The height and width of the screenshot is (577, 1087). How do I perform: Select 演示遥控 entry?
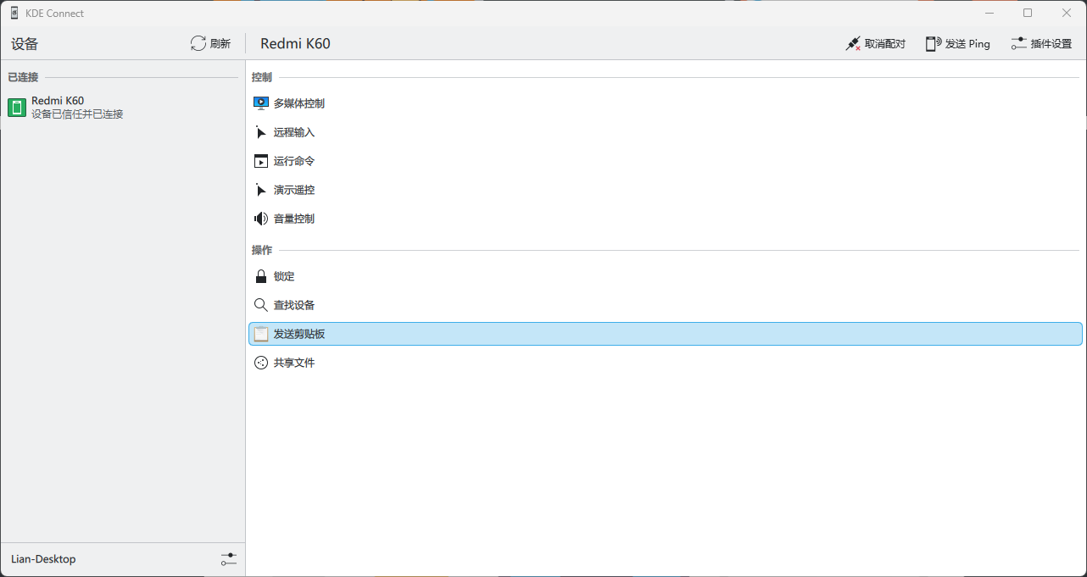(x=666, y=190)
